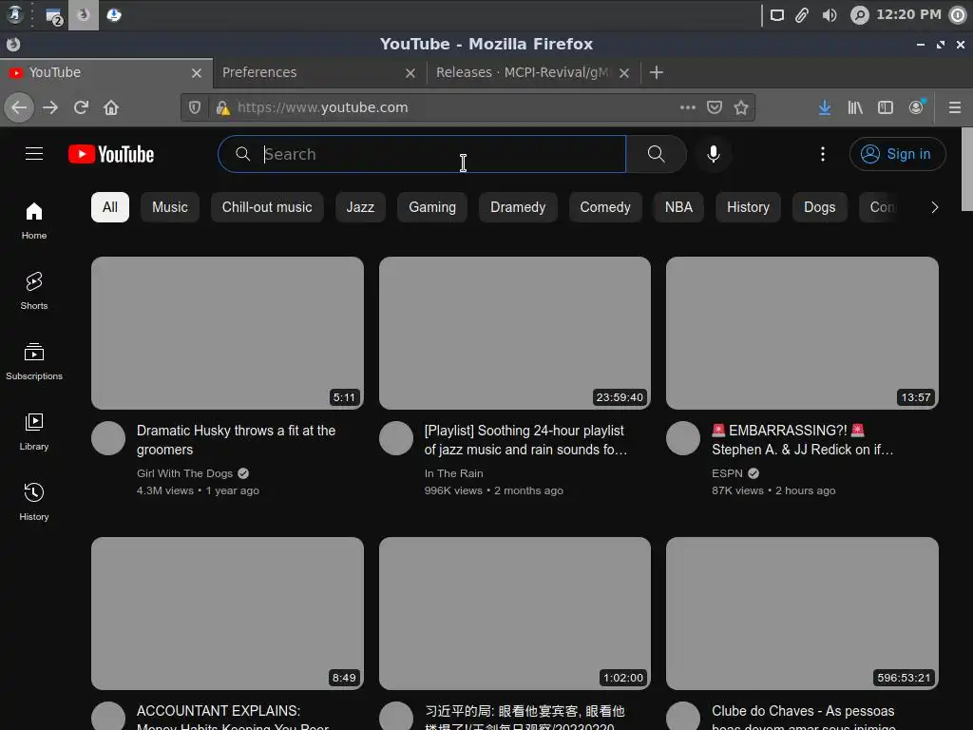This screenshot has height=730, width=973.
Task: Click the YouTube logo
Action: [x=111, y=154]
